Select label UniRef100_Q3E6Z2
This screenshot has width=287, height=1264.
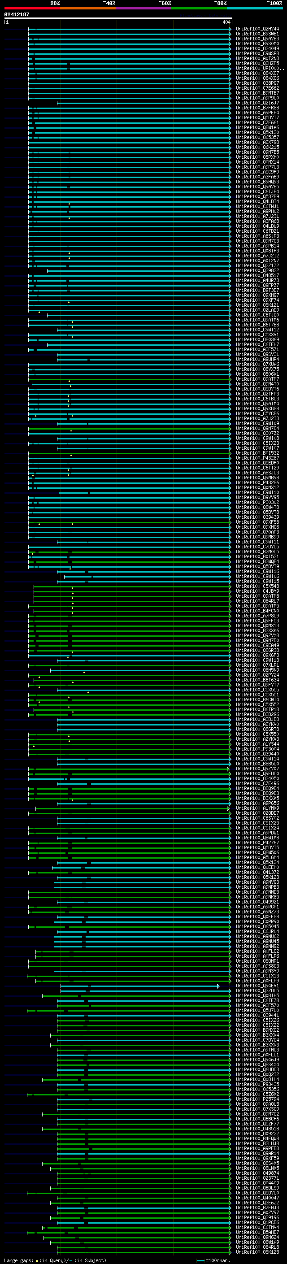[x=257, y=1202]
